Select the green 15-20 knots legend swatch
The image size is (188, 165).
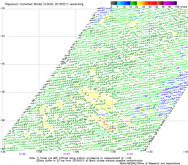pos(134,3)
